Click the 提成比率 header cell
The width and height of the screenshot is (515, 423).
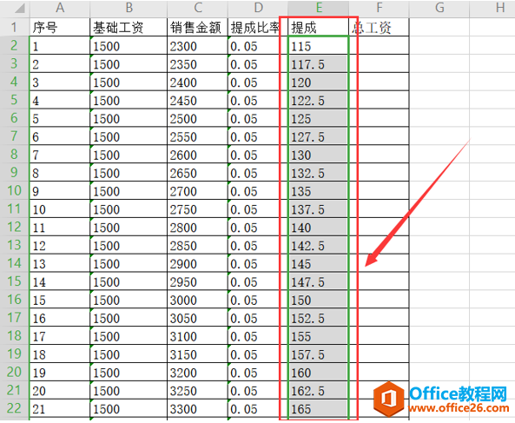coord(258,27)
